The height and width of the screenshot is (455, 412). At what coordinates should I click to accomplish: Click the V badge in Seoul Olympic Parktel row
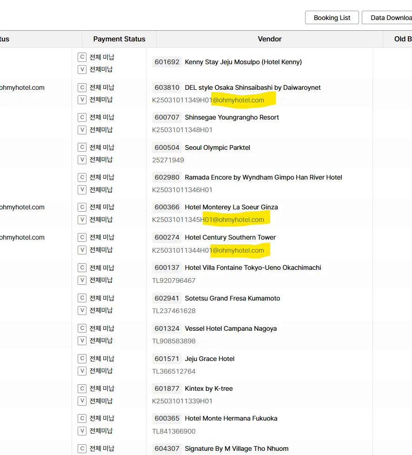click(82, 160)
